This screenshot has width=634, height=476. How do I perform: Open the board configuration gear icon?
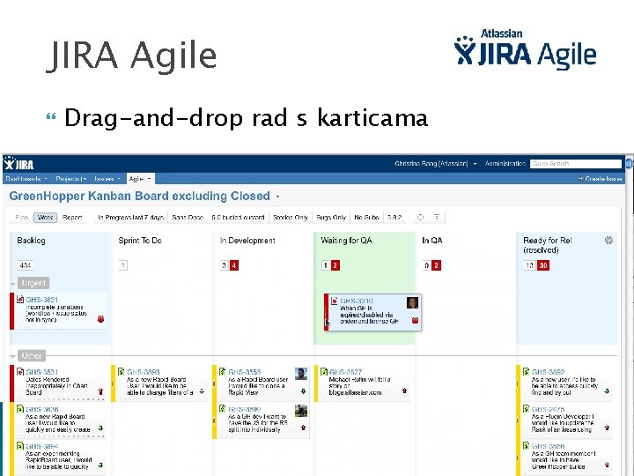point(608,240)
